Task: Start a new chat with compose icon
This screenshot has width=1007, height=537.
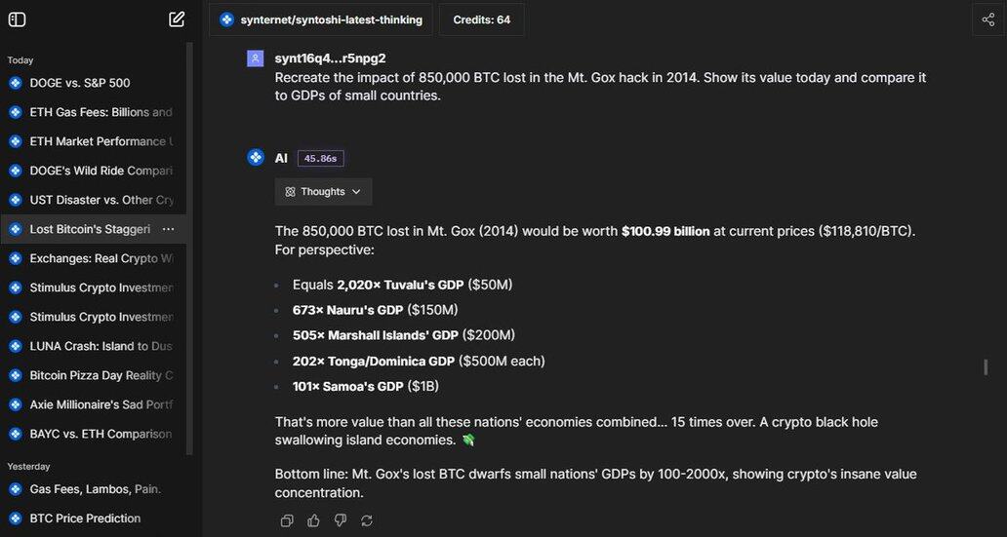Action: point(177,19)
